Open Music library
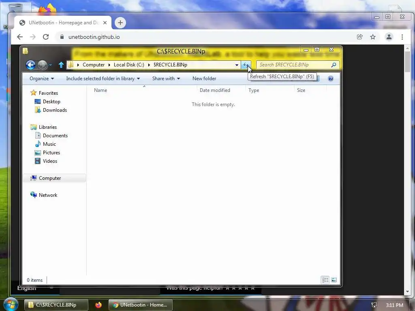Viewport: 415px width, 311px height. point(49,144)
